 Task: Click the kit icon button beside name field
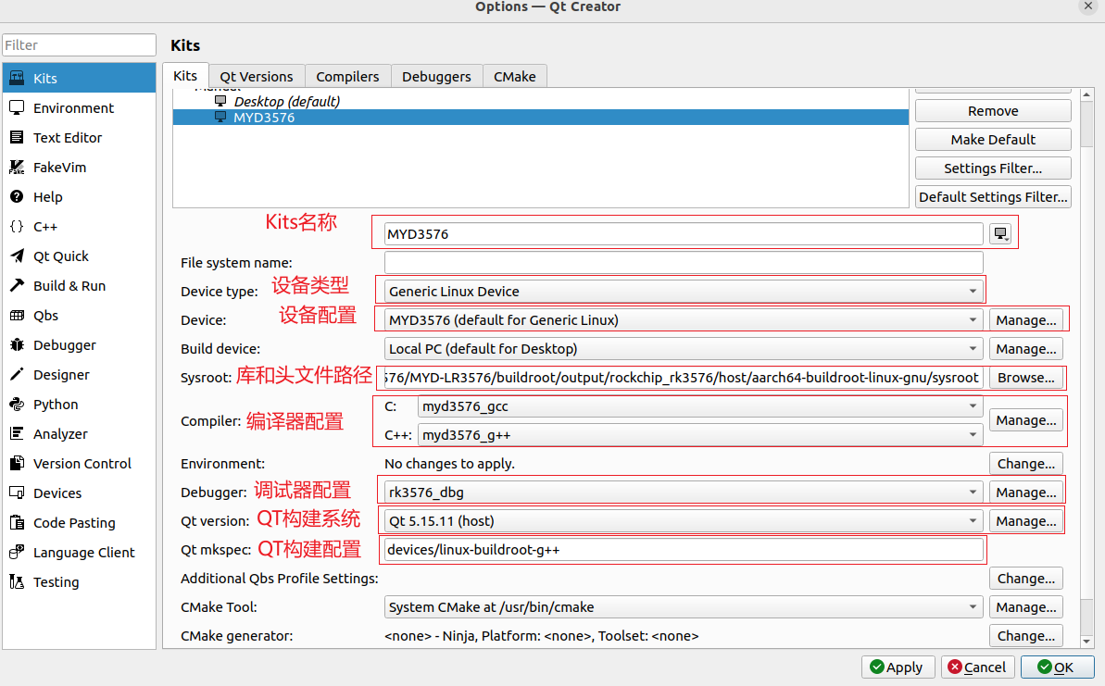point(1000,234)
